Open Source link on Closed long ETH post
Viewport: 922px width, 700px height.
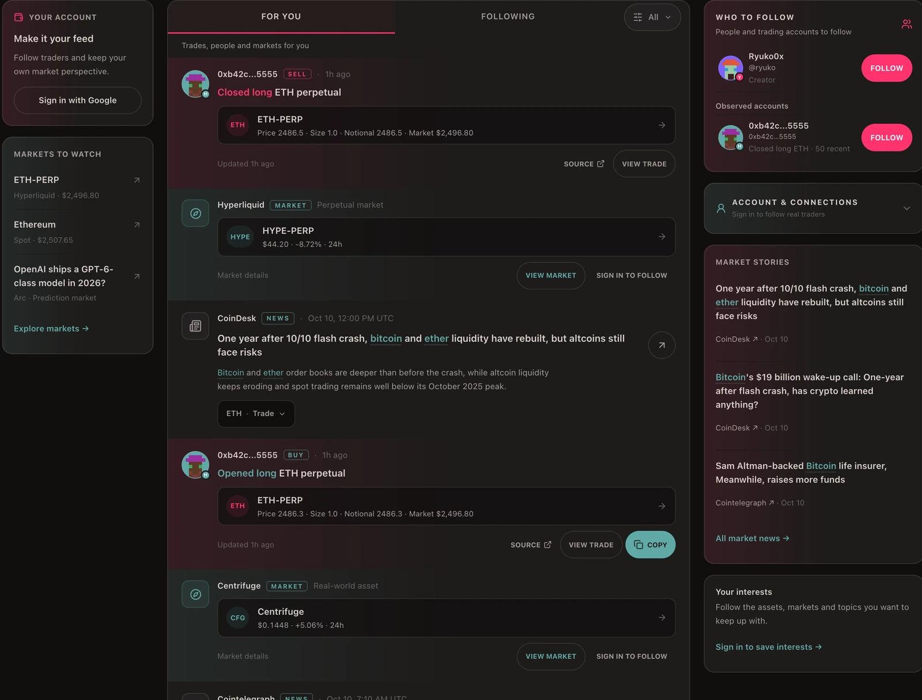click(x=584, y=164)
